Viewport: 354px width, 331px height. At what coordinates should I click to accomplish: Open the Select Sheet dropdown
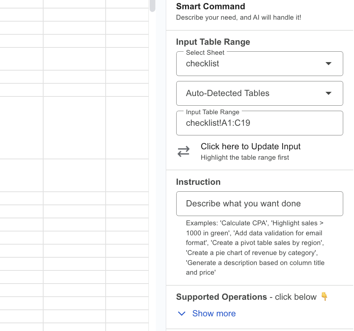tap(259, 63)
